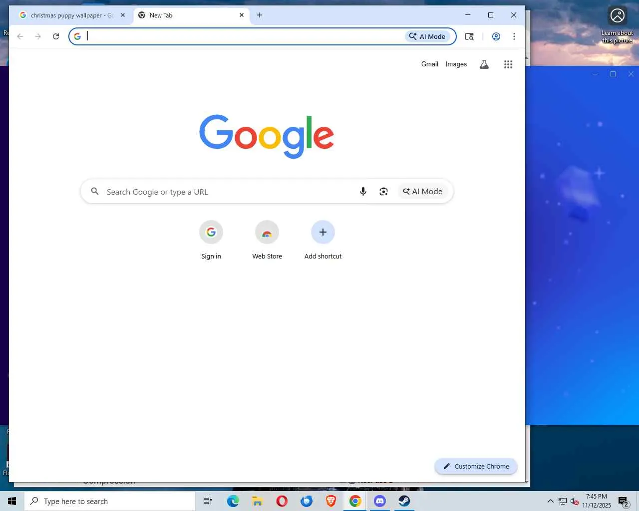Screen dimensions: 639x511
Task: Launch Microsoft Edge from the taskbar
Action: pyautogui.click(x=233, y=501)
